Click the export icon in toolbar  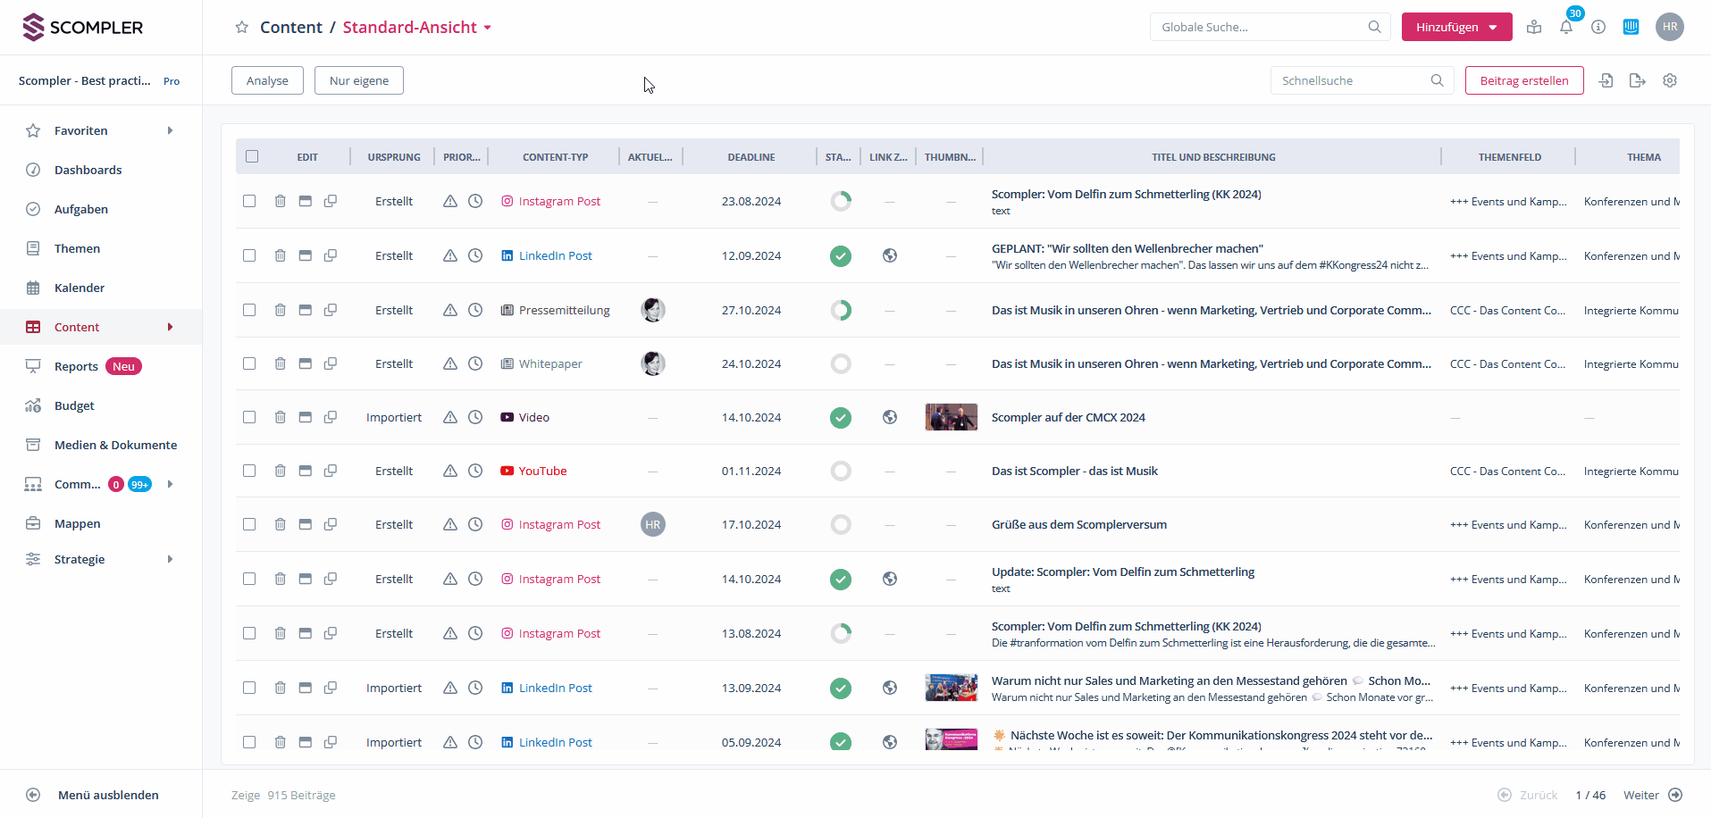pos(1637,80)
